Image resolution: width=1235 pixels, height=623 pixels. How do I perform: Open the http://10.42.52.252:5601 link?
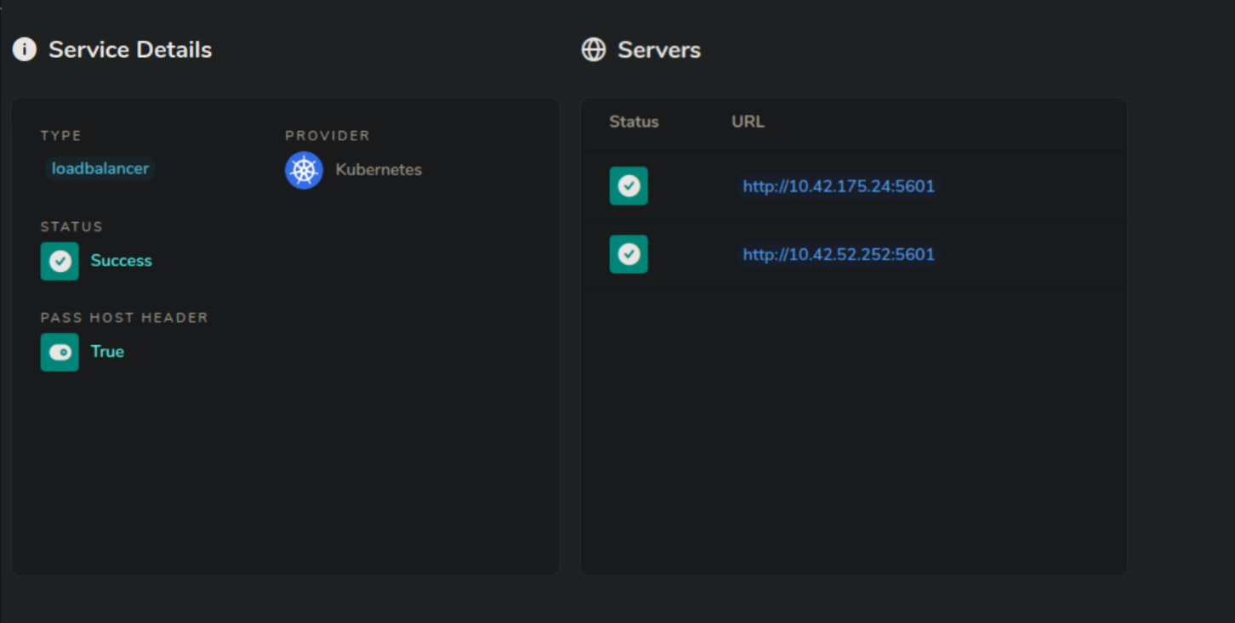click(x=838, y=254)
